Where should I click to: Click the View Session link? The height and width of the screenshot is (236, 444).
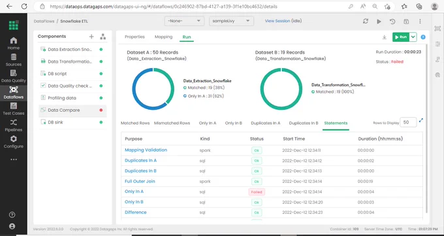click(277, 21)
